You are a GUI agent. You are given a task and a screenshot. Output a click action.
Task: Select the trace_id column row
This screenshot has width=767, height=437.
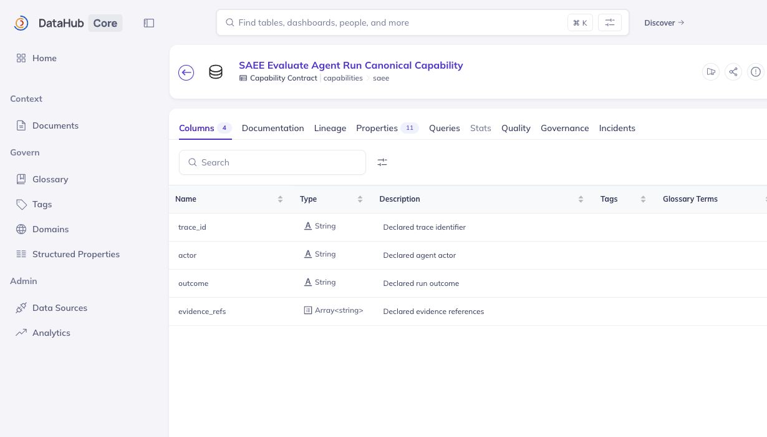(x=468, y=227)
